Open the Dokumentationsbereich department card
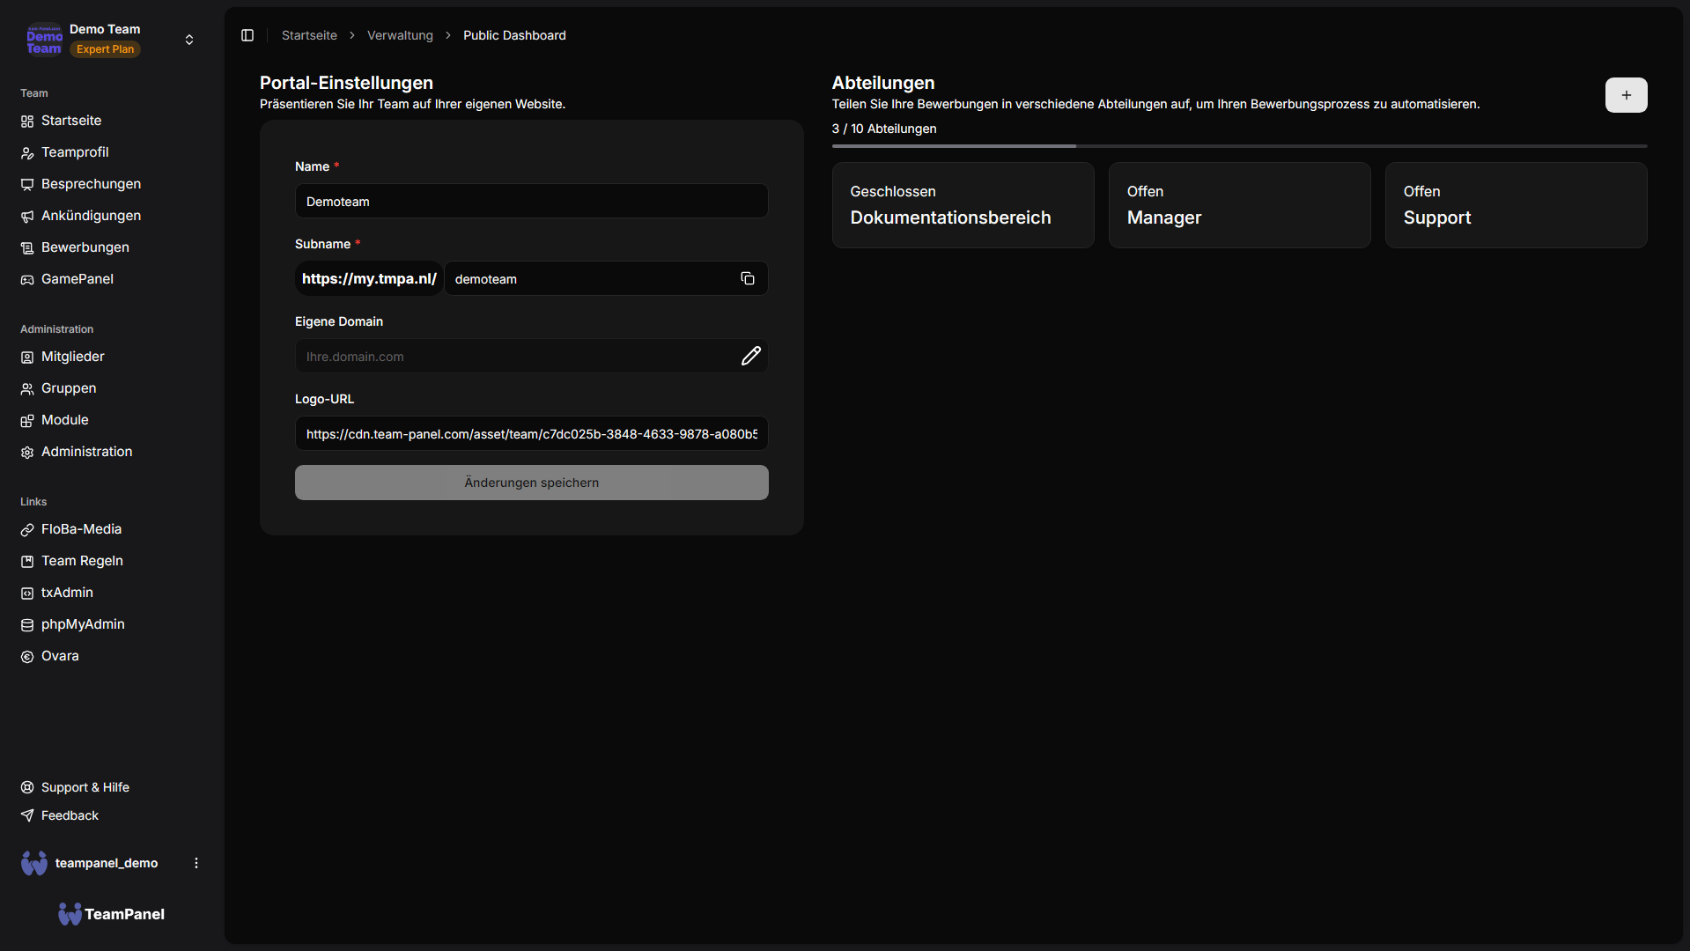 click(x=963, y=205)
